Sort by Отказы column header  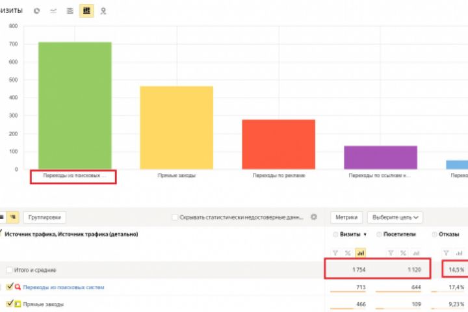pos(448,235)
